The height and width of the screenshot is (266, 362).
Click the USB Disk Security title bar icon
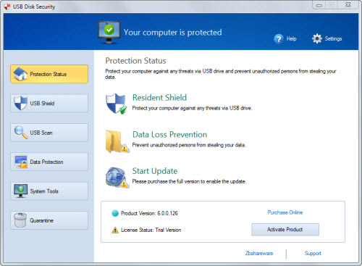click(x=7, y=7)
